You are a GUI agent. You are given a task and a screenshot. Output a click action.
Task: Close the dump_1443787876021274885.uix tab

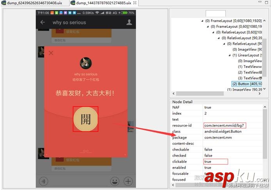pos(135,3)
